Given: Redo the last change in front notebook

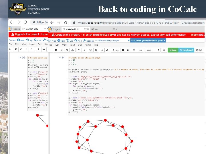Looking at the screenshot, I should point(96,50).
